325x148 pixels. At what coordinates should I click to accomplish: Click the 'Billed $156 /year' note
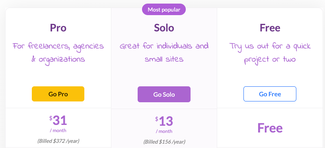pos(164,142)
